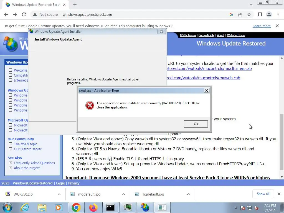Click the Action Center flag tray icon
The image size is (284, 213).
[x=243, y=208]
